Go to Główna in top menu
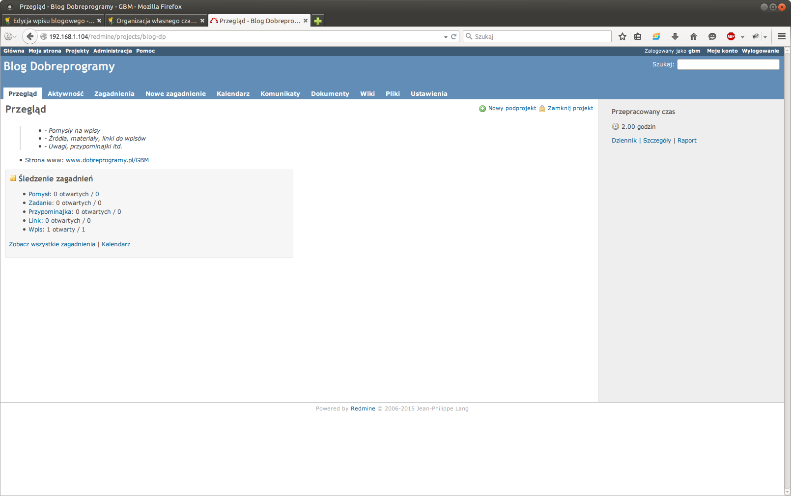 tap(14, 51)
